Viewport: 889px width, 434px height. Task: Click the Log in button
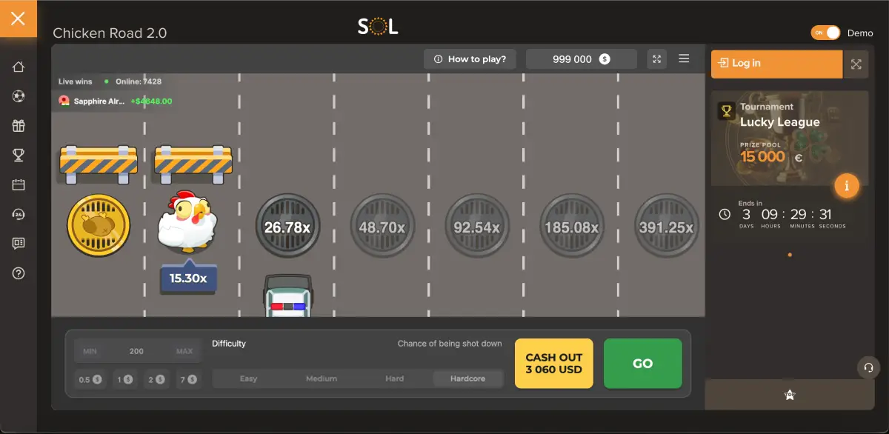coord(776,64)
